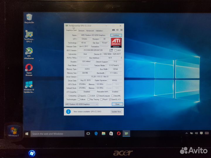This screenshot has height=158, width=211.
Task: Click the Resizable BAR Enabled value
Action: coord(115,92)
